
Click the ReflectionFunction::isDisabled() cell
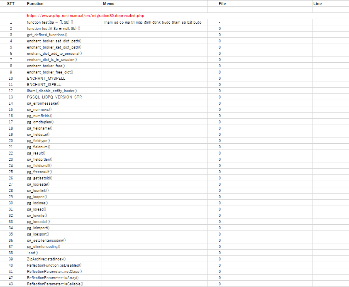pos(54,265)
